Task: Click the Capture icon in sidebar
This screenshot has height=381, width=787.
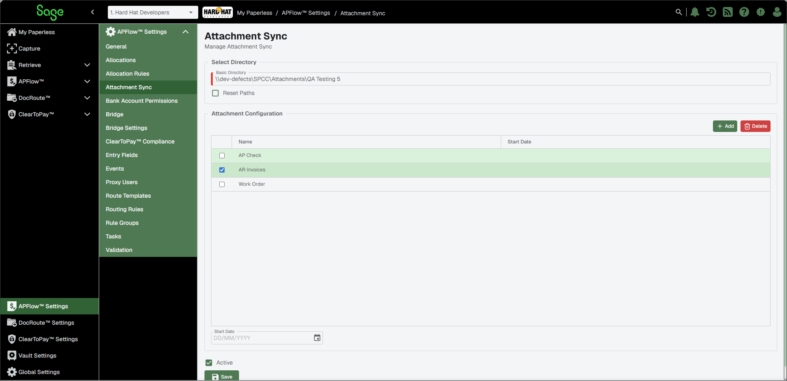Action: [x=12, y=48]
